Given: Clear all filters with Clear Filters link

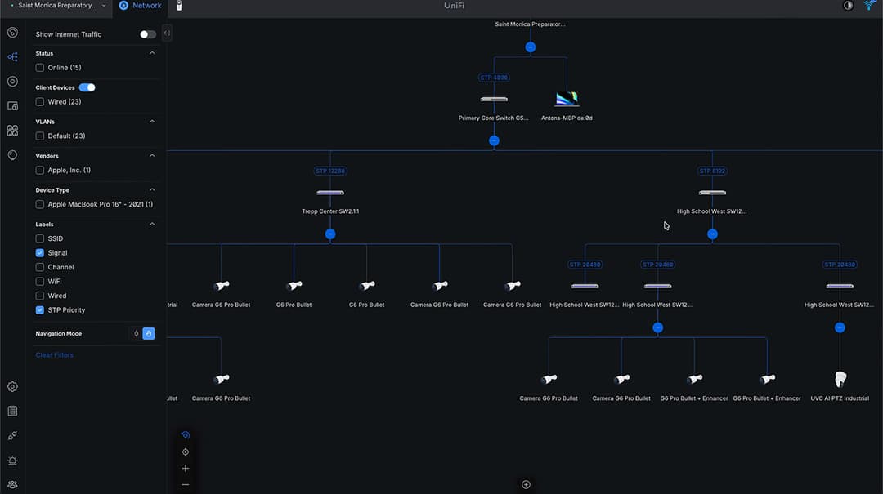Looking at the screenshot, I should pos(55,355).
